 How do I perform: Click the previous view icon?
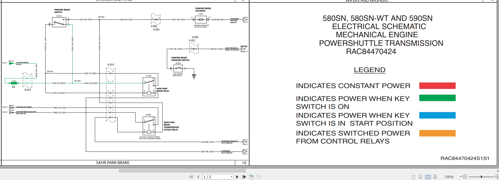tap(251, 177)
